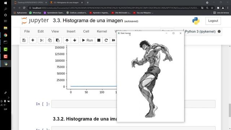Move selected cell down arrow

[x=75, y=40]
